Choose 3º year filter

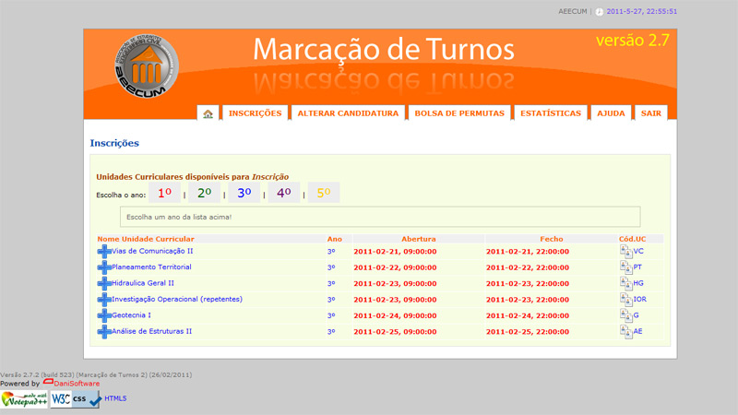click(x=244, y=193)
